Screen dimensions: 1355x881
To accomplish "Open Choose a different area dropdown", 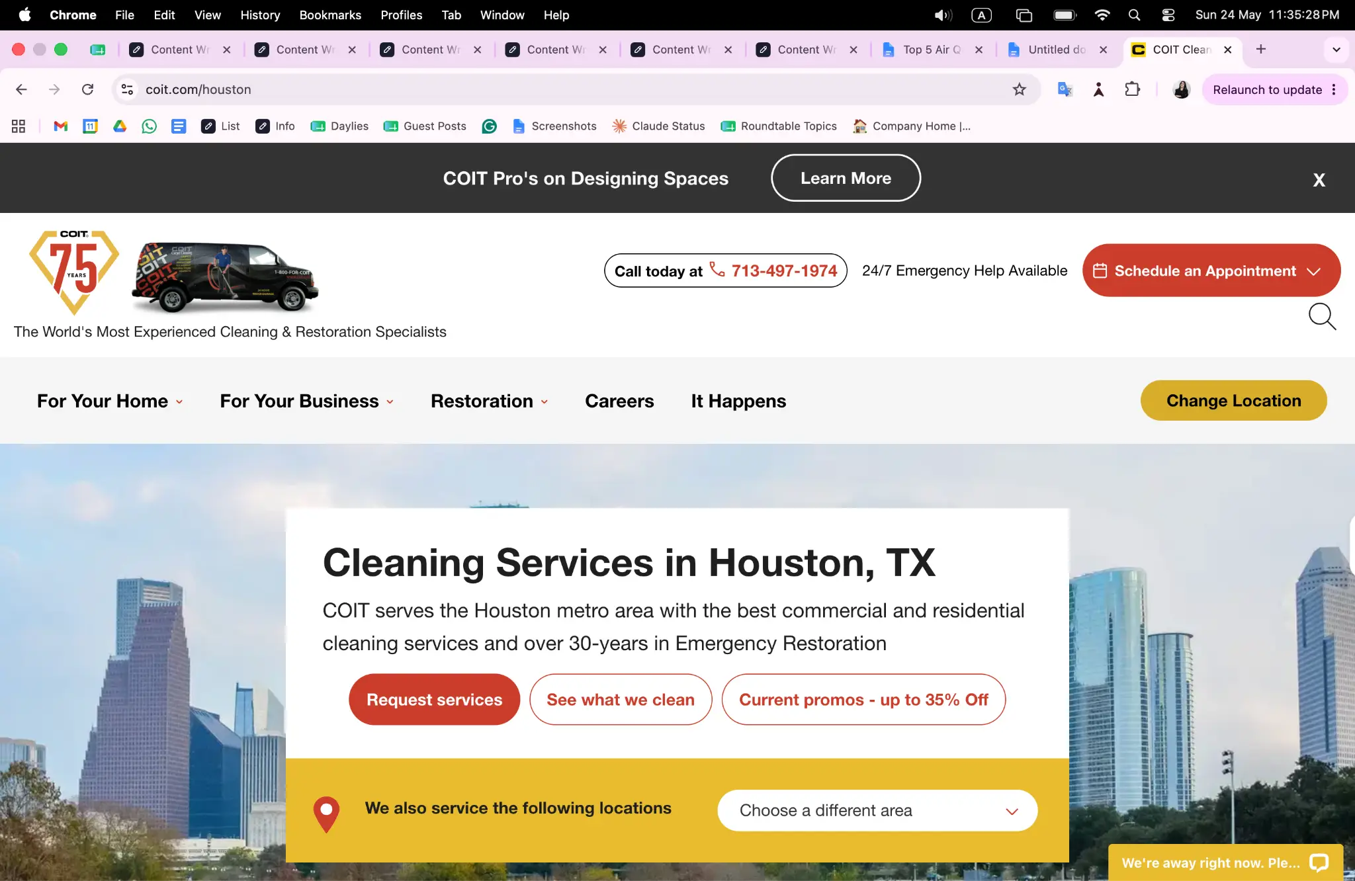I will click(x=877, y=810).
